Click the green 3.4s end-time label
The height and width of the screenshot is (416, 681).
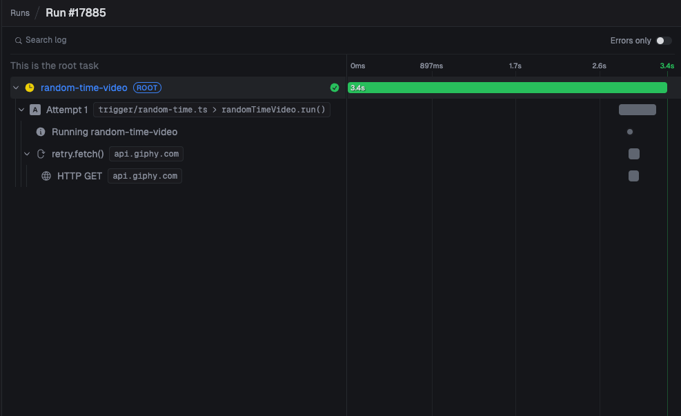click(x=667, y=66)
